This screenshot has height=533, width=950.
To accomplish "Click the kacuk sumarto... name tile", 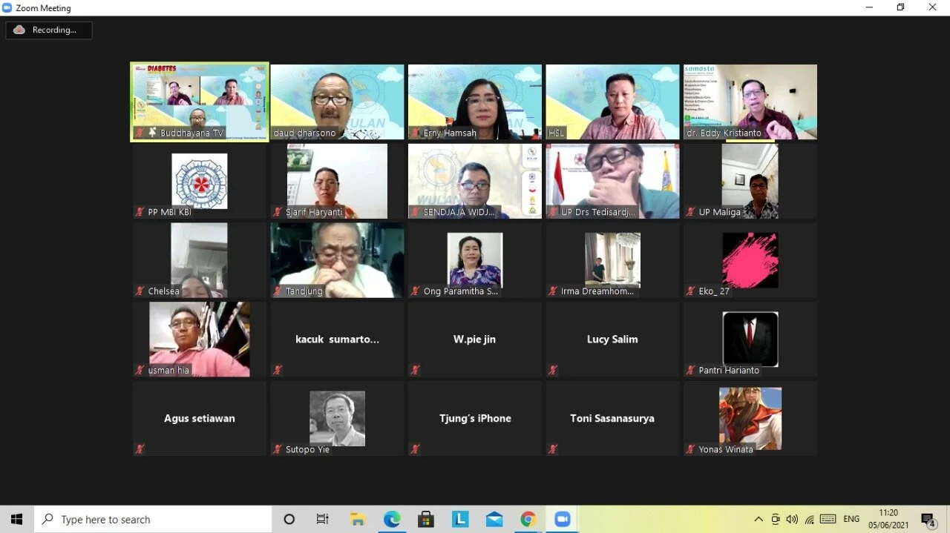I will (337, 339).
